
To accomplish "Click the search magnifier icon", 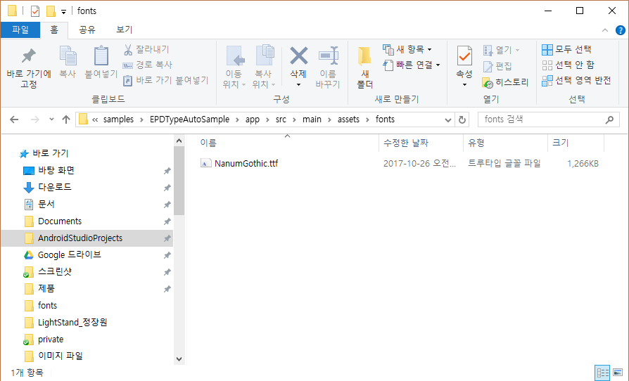I will pos(609,120).
